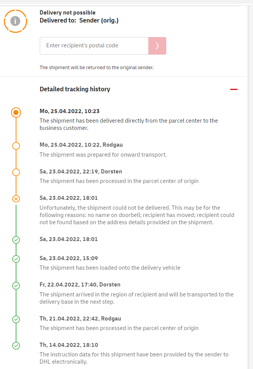Viewport: 253px width, 369px height.
Task: Click 'loaded onto the delivery vehicle' entry text
Action: (x=110, y=268)
